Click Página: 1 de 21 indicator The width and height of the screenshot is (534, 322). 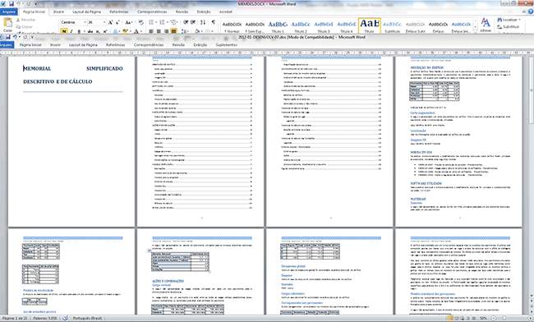pyautogui.click(x=15, y=318)
